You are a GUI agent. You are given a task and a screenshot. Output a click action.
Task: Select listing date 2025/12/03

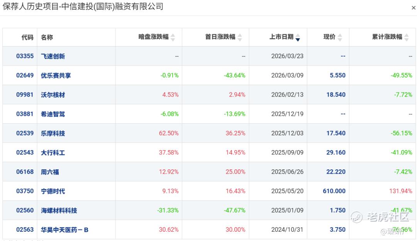pyautogui.click(x=287, y=133)
